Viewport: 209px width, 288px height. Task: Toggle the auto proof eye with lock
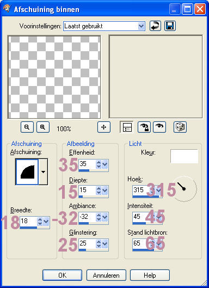coord(144,127)
